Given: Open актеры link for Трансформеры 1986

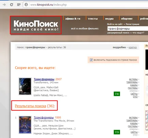Looking at the screenshot, I should click(133, 118).
